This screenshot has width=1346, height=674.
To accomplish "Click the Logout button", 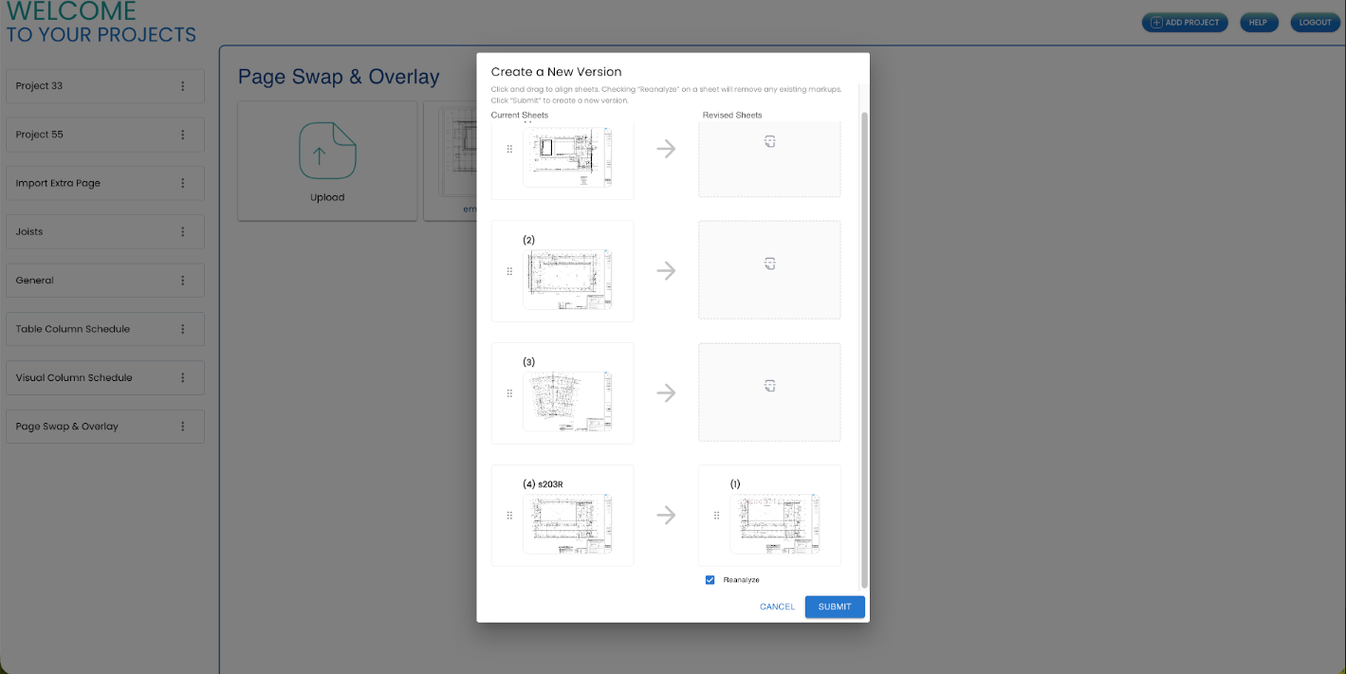I will [1315, 23].
